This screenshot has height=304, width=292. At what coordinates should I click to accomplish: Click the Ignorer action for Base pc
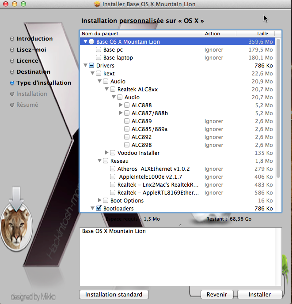[214, 49]
